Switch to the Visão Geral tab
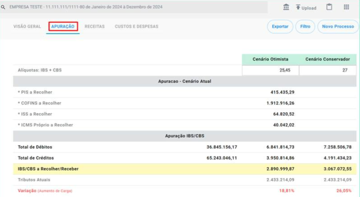The height and width of the screenshot is (197, 360). 27,26
